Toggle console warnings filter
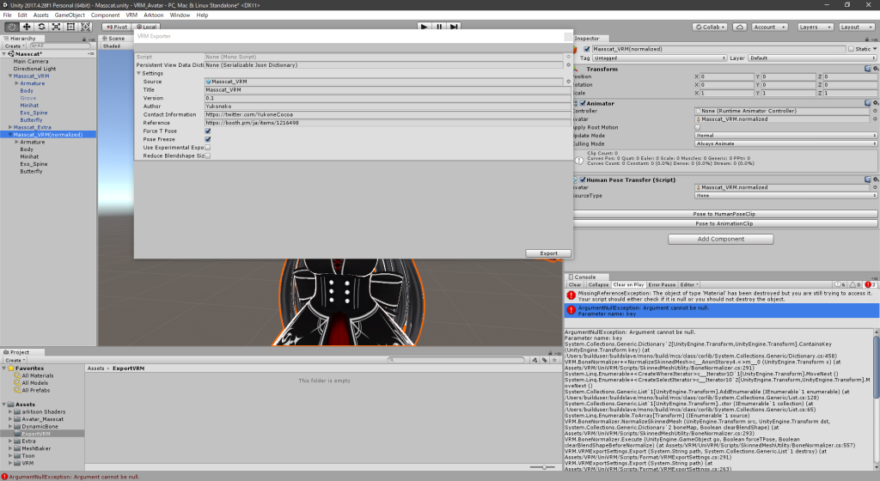 point(855,285)
